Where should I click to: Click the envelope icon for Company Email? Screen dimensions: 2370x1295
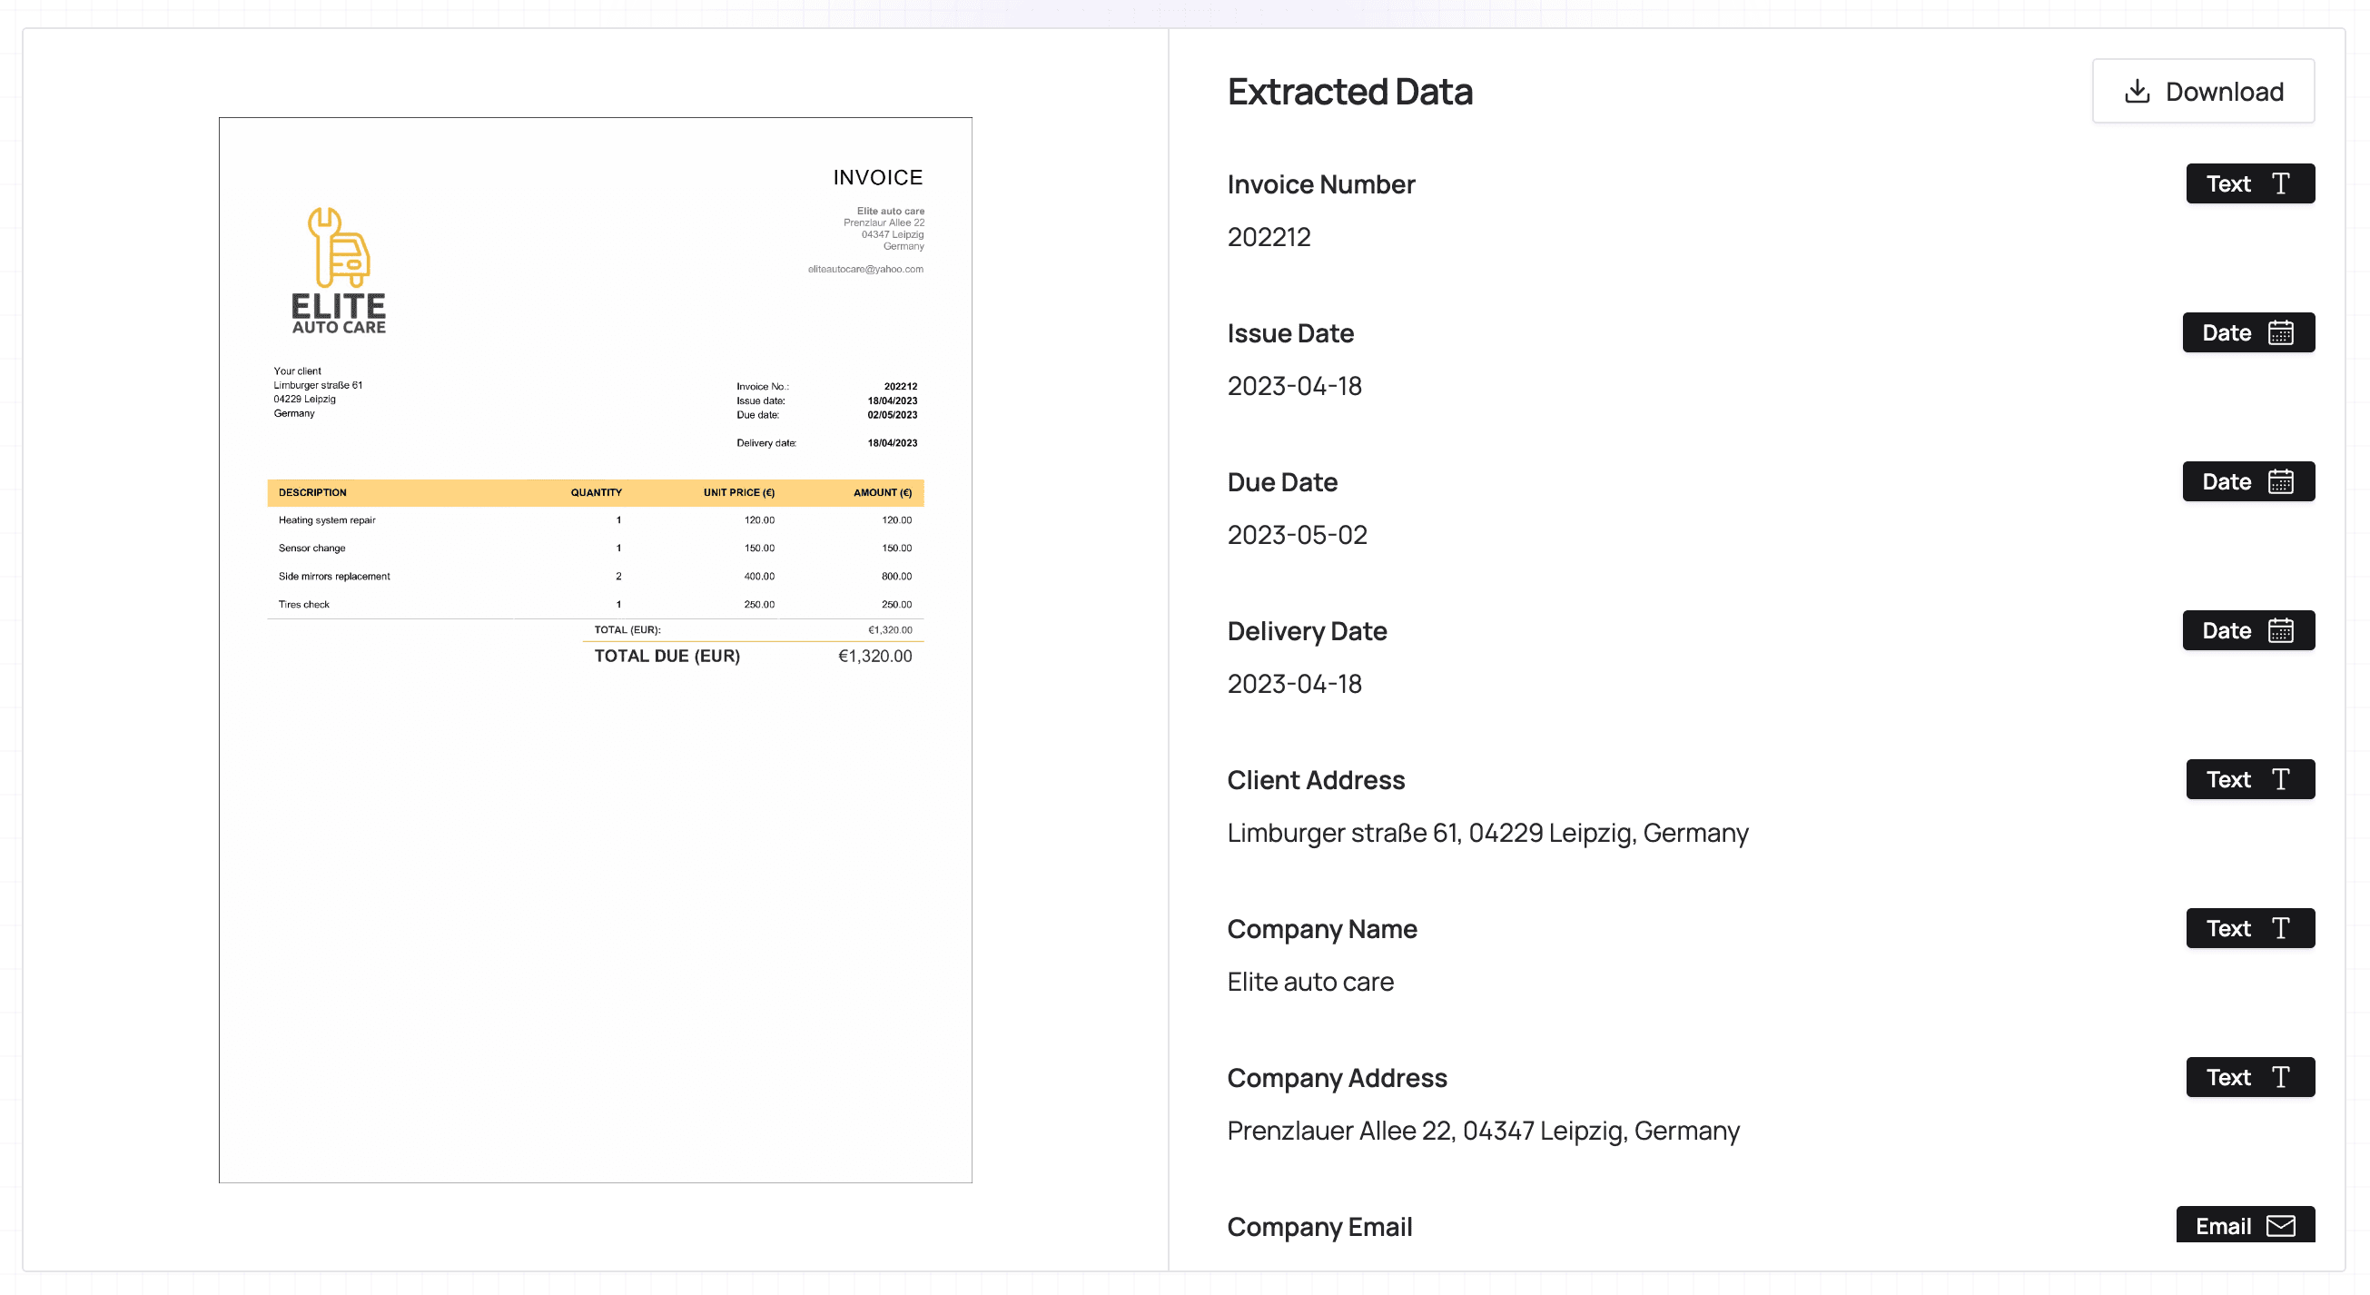tap(2281, 1227)
